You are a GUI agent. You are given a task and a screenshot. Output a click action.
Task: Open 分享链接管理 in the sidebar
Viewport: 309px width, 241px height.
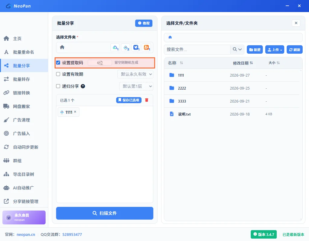coord(24,201)
